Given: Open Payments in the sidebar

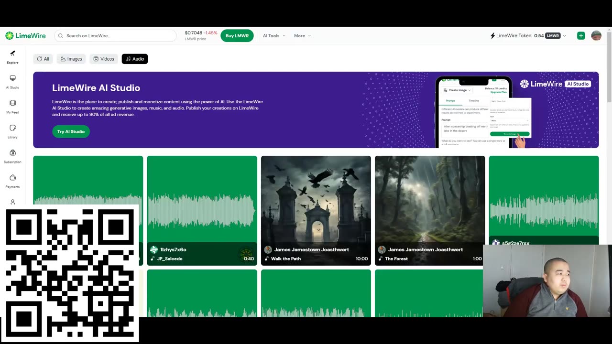Looking at the screenshot, I should tap(12, 181).
